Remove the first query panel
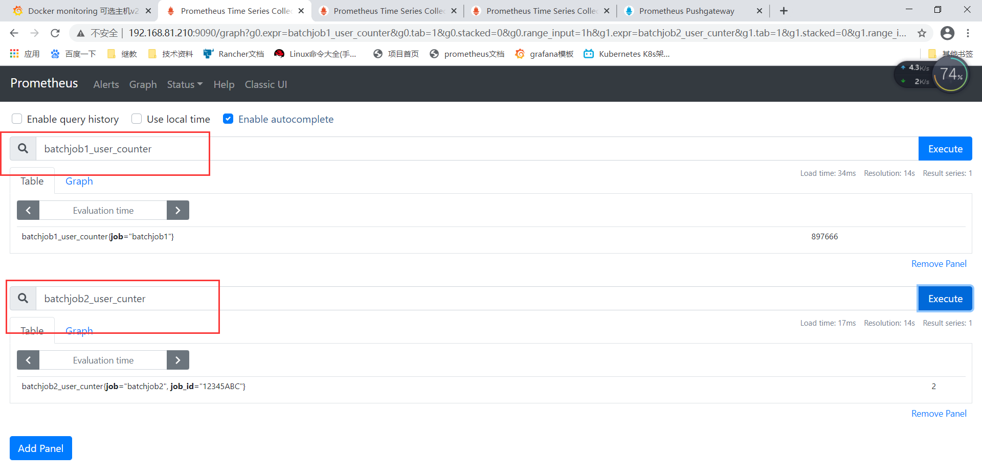 coord(939,263)
